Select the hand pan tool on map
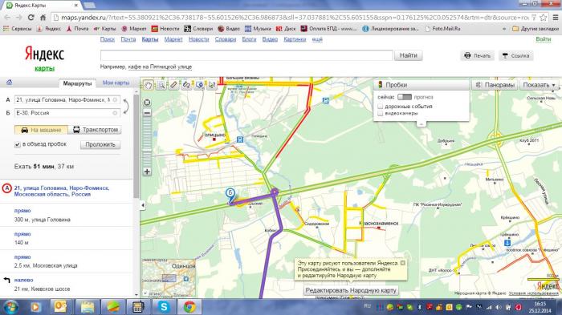 (x=149, y=85)
